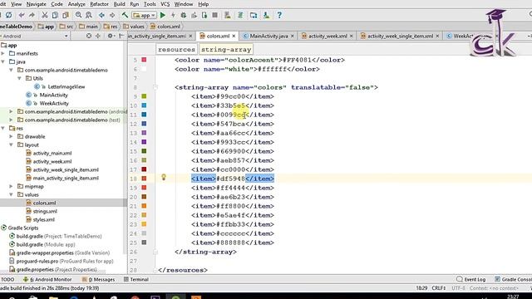Collapse the res folder
The image size is (532, 299).
point(3,128)
